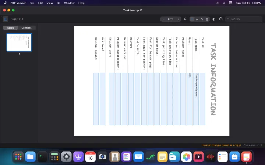Open the File menu

click(x=32, y=3)
